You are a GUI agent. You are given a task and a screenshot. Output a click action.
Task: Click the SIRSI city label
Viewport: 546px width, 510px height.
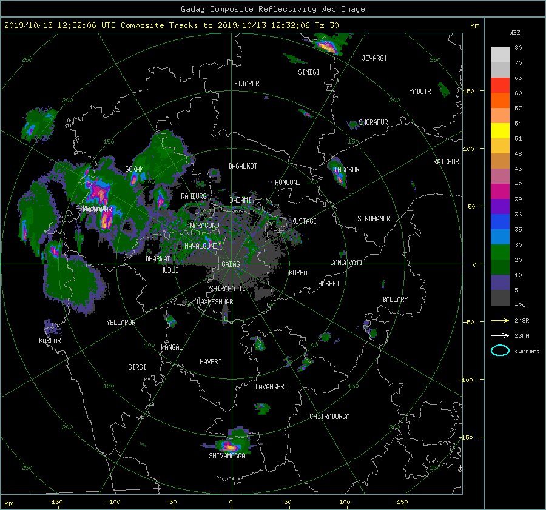[x=137, y=367]
